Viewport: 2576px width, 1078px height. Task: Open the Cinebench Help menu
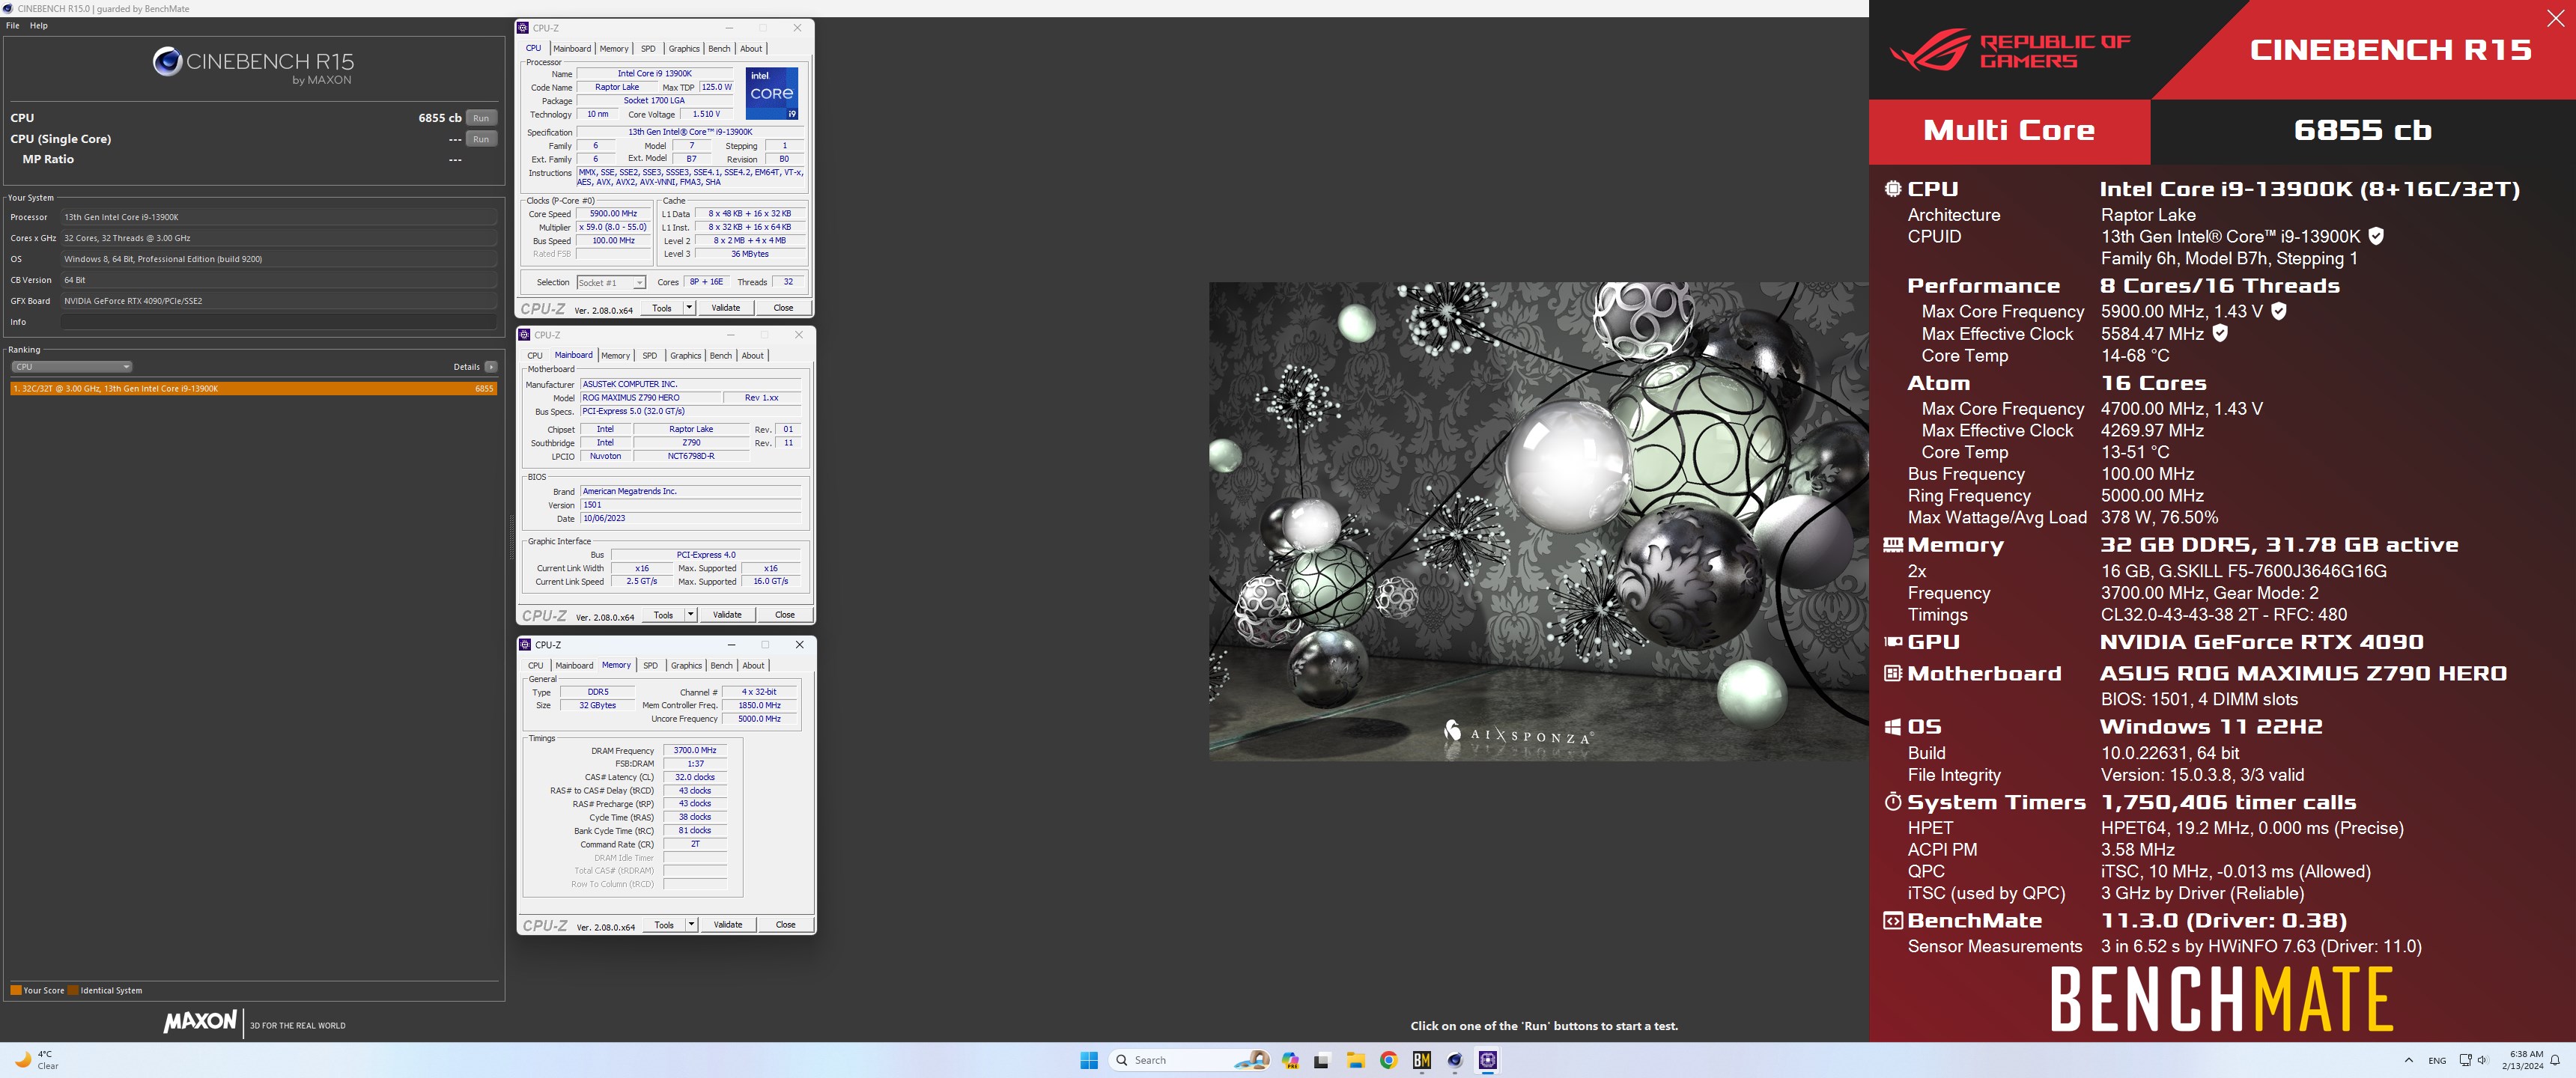point(39,26)
